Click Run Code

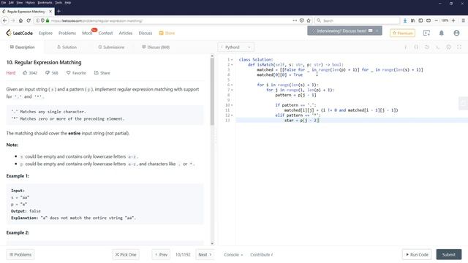[x=417, y=255]
